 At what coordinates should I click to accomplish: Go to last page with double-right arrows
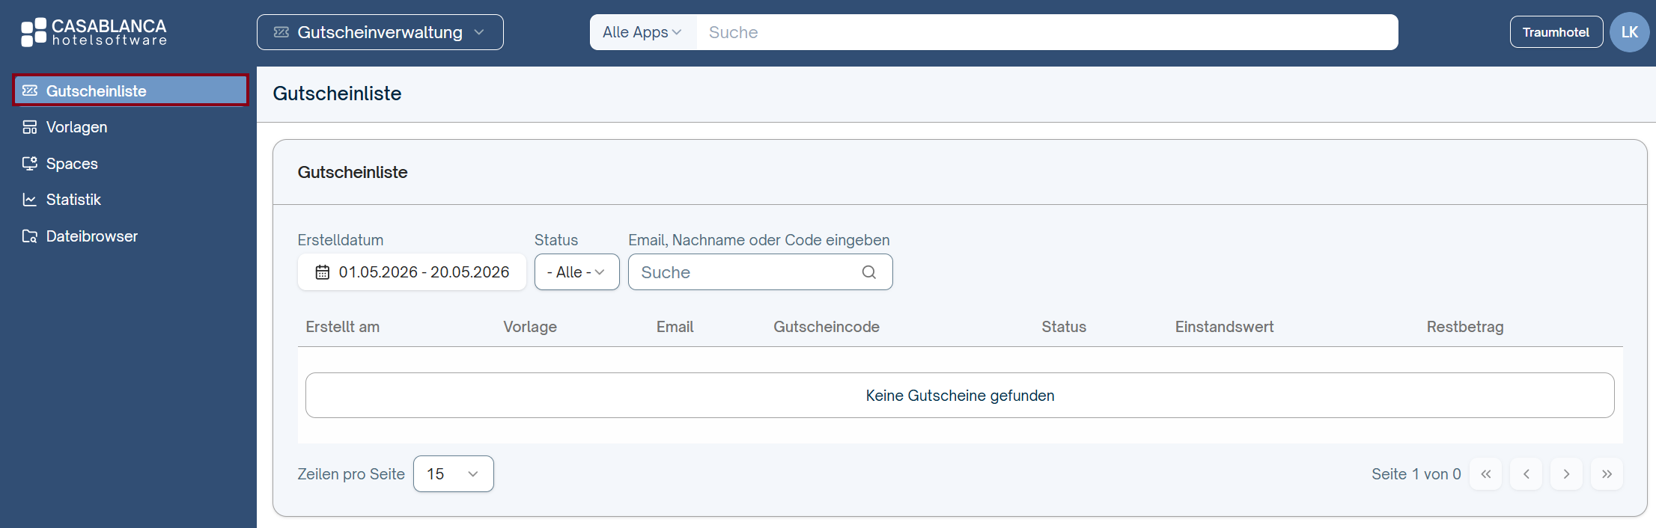point(1607,474)
